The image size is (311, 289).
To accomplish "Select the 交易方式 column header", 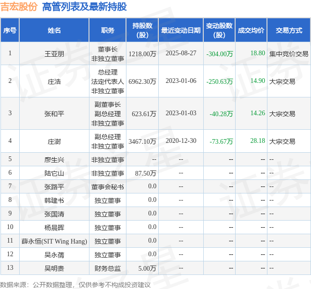I will coord(289,30).
